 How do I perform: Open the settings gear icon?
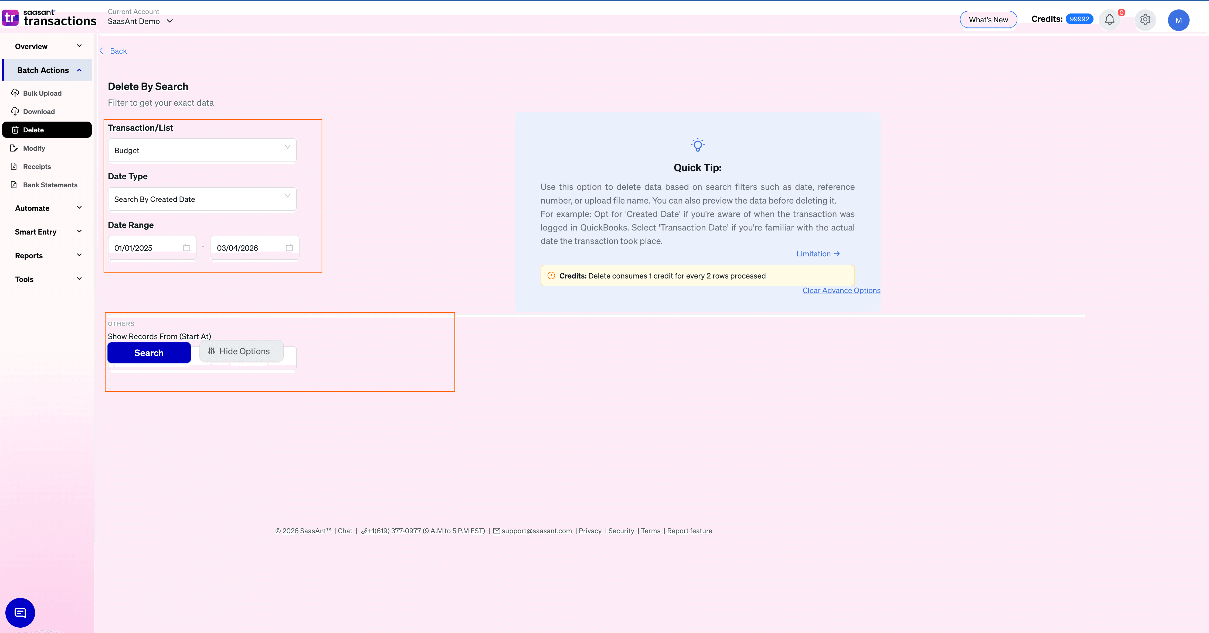click(x=1145, y=20)
